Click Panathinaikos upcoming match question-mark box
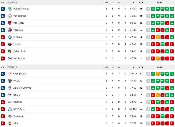Image resolution: width=175 pixels, height=127 pixels. [x=148, y=9]
